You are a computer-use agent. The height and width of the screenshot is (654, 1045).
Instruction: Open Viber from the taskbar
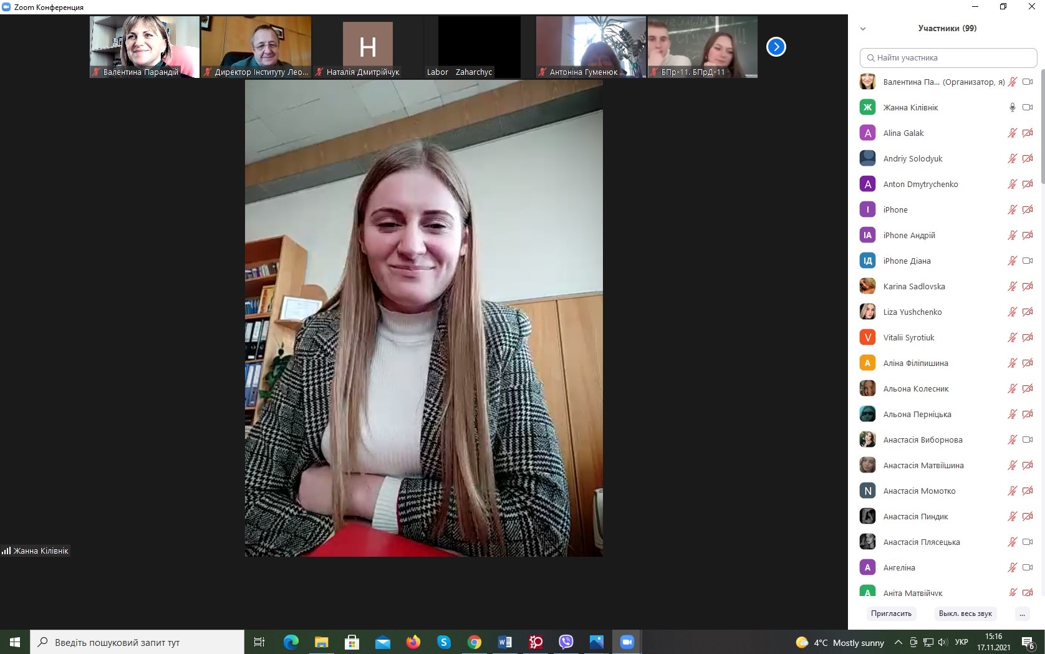pos(566,642)
